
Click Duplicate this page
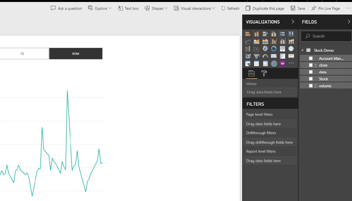click(x=265, y=8)
